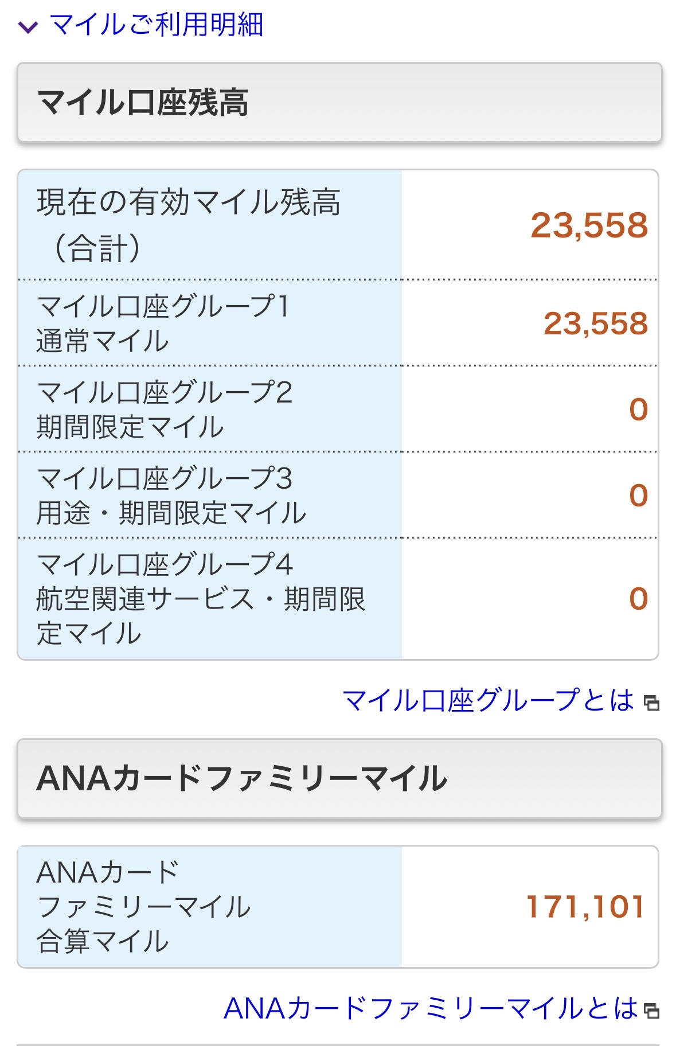Select the ファミリーマイル 合算マイル label
Screen dimensions: 676x1049
click(x=143, y=907)
